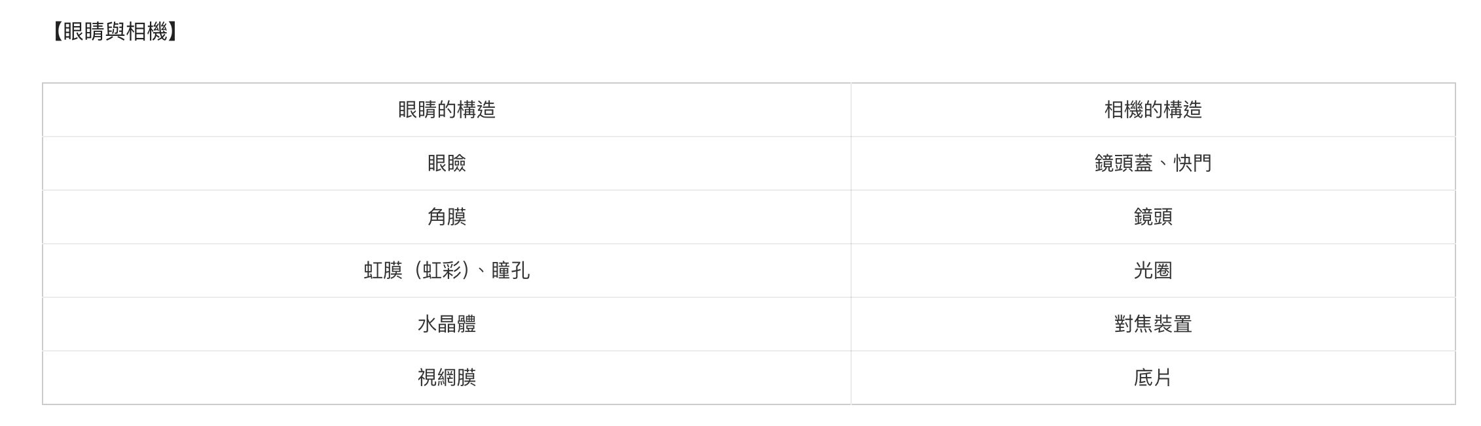Click the word 鏡頭蓋 in the table
Viewport: 1481px width, 426px height.
[x=1123, y=163]
